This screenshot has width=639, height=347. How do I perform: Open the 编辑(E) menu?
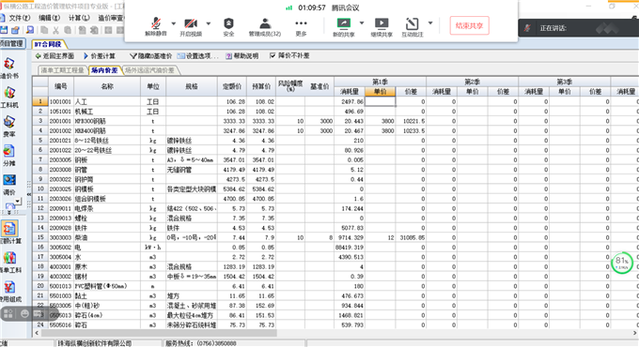49,18
